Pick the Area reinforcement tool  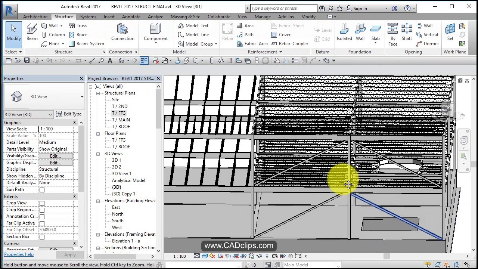click(245, 26)
